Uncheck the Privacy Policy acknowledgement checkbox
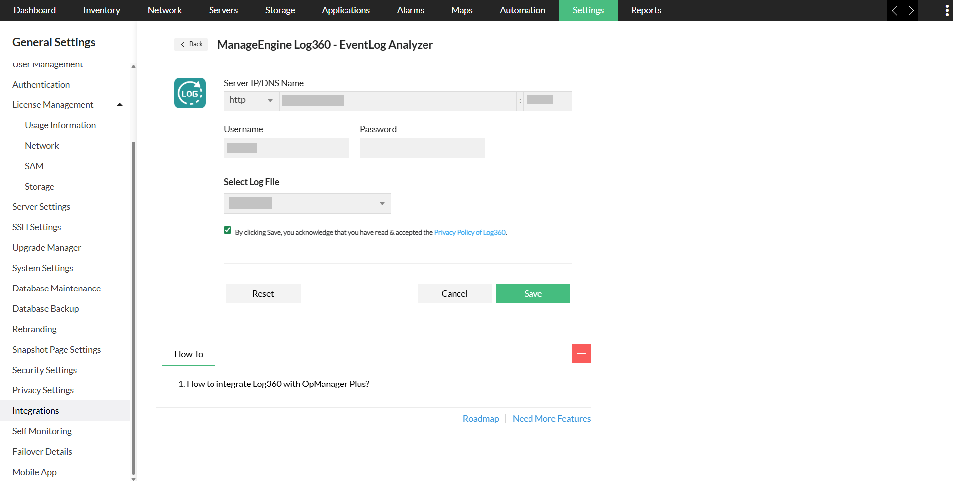 [228, 230]
